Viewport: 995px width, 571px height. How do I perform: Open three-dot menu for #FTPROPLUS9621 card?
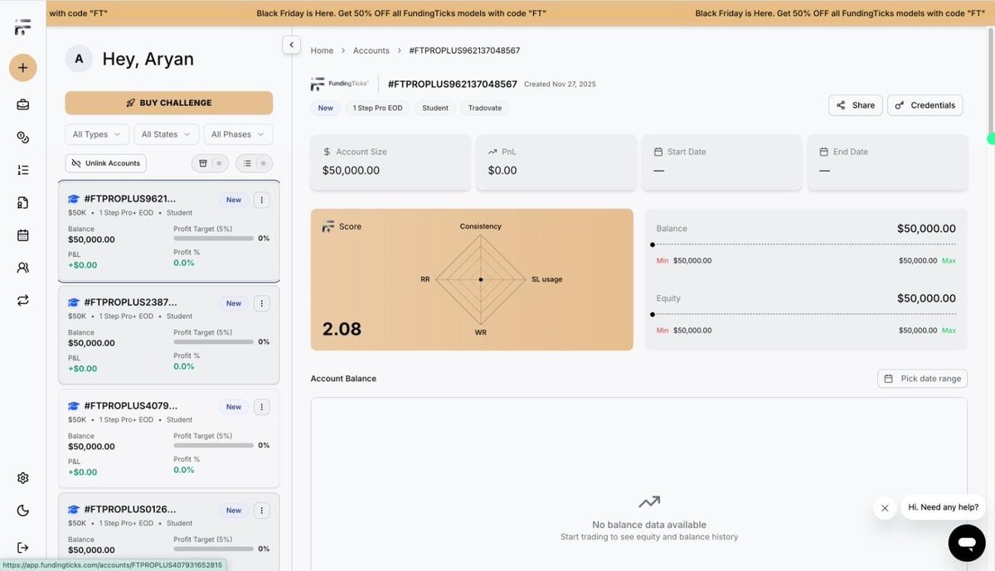pyautogui.click(x=261, y=200)
